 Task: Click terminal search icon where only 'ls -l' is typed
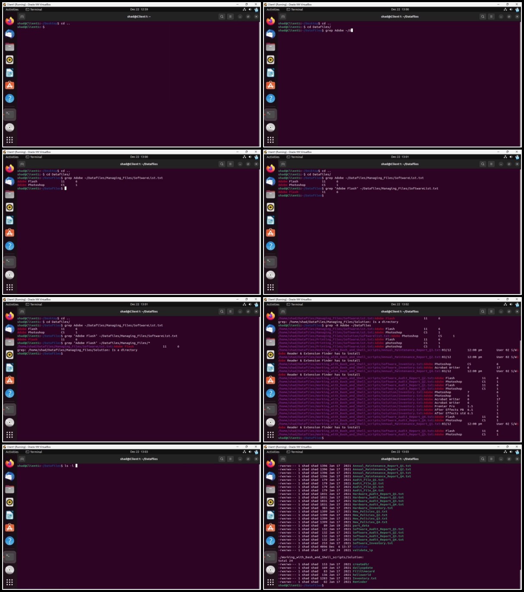point(222,459)
